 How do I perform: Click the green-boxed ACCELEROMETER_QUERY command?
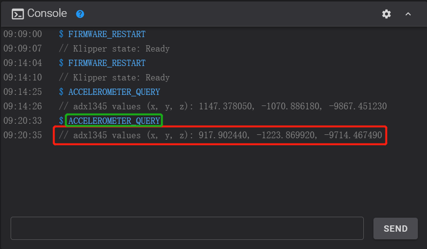click(114, 120)
